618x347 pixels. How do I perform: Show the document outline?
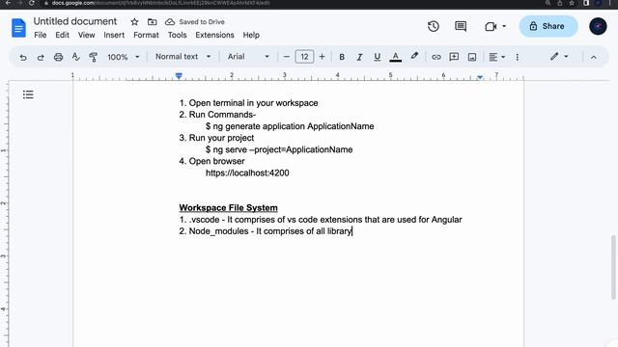pyautogui.click(x=28, y=94)
